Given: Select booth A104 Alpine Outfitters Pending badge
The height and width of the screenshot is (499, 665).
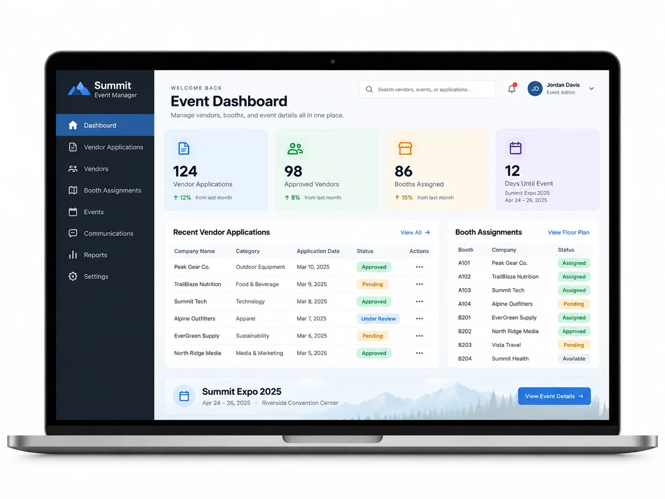Looking at the screenshot, I should tap(574, 304).
